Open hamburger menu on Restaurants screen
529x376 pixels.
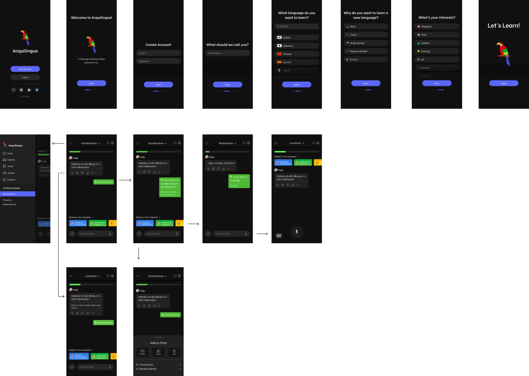[x=207, y=143]
